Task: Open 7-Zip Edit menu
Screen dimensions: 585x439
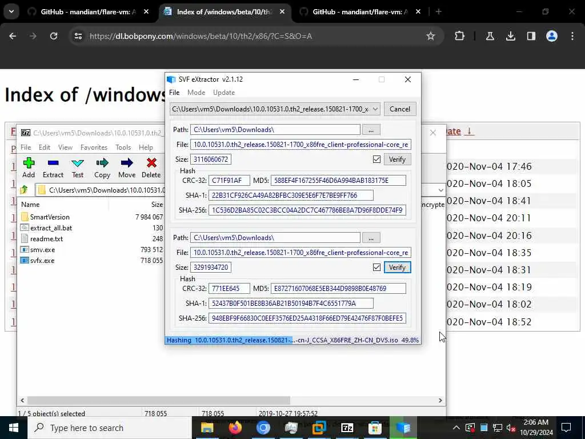Action: click(x=45, y=147)
